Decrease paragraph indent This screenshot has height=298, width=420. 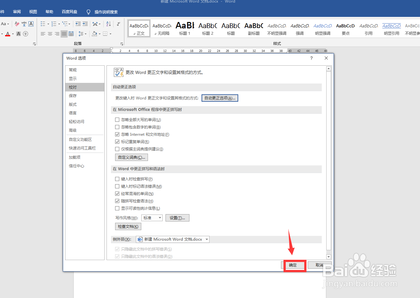78,24
